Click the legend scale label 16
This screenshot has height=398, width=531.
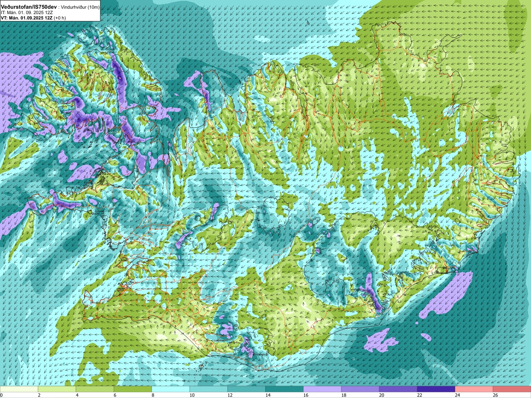coord(306,395)
